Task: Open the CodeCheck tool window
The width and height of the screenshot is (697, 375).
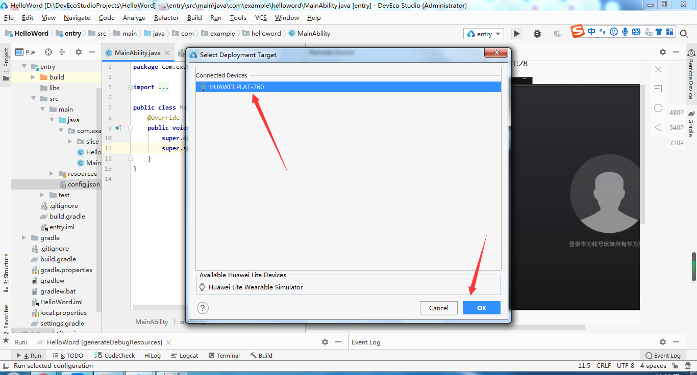Action: 115,356
